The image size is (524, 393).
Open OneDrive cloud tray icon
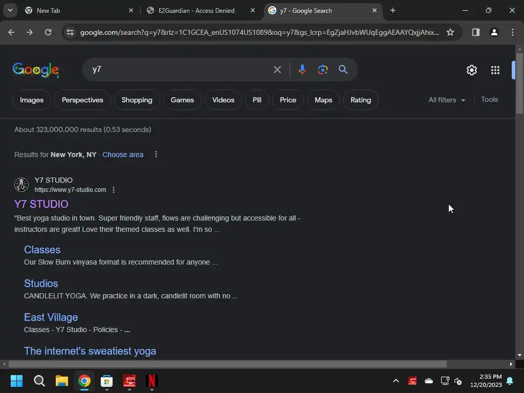(429, 381)
